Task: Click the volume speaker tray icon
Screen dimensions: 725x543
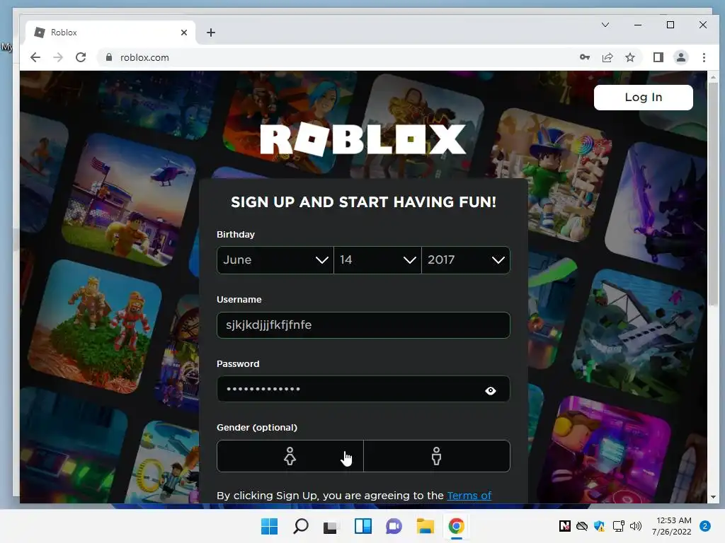Action: 636,526
